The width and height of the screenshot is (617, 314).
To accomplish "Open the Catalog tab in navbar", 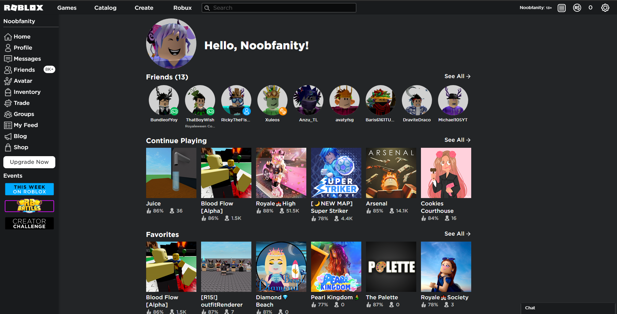I will pos(105,8).
